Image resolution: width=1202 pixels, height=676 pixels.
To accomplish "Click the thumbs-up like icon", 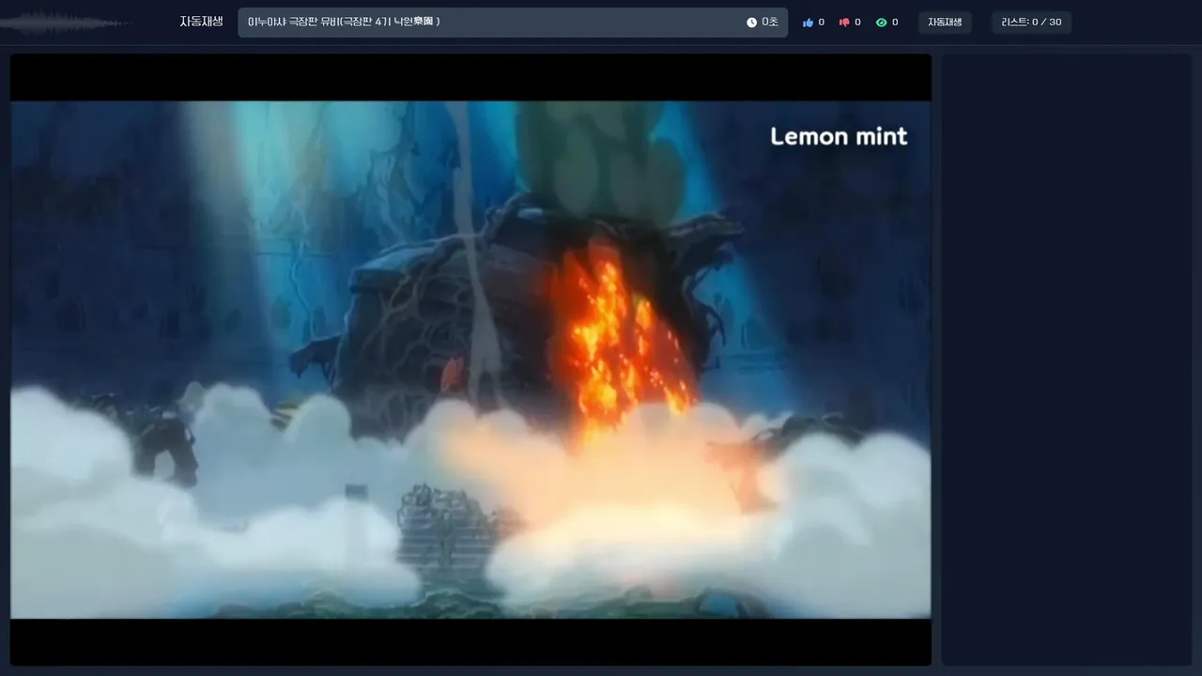I will (x=808, y=23).
